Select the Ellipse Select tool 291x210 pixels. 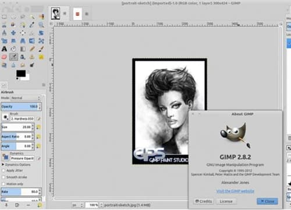click(13, 17)
